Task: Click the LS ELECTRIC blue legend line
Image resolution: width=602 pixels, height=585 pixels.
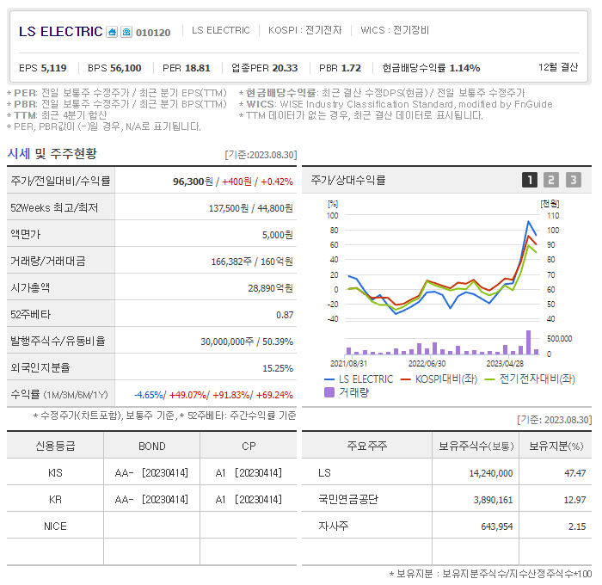Action: [x=329, y=379]
